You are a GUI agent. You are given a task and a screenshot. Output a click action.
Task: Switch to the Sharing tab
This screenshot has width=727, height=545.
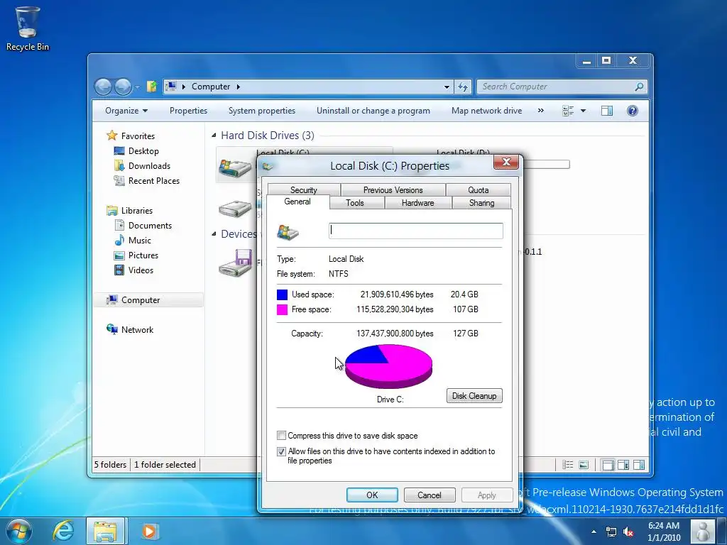pos(482,202)
